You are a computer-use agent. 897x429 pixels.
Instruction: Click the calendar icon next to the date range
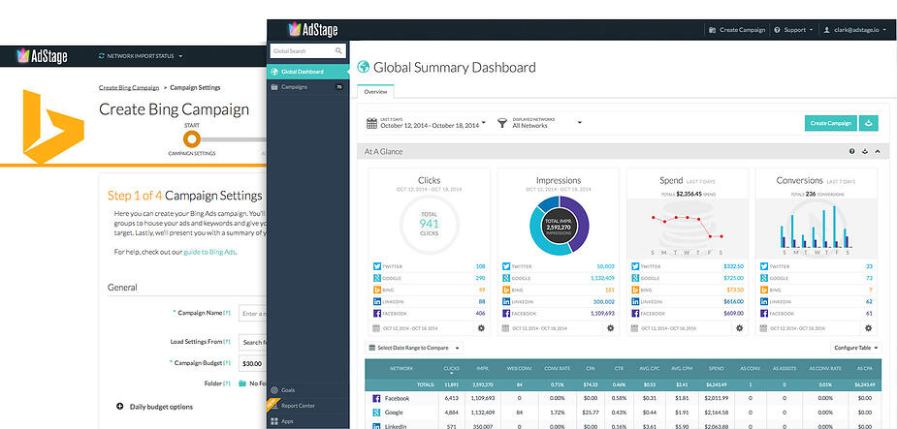click(371, 123)
